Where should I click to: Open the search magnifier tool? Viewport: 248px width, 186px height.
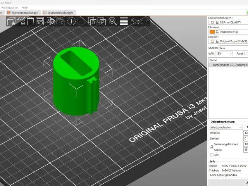113,21
